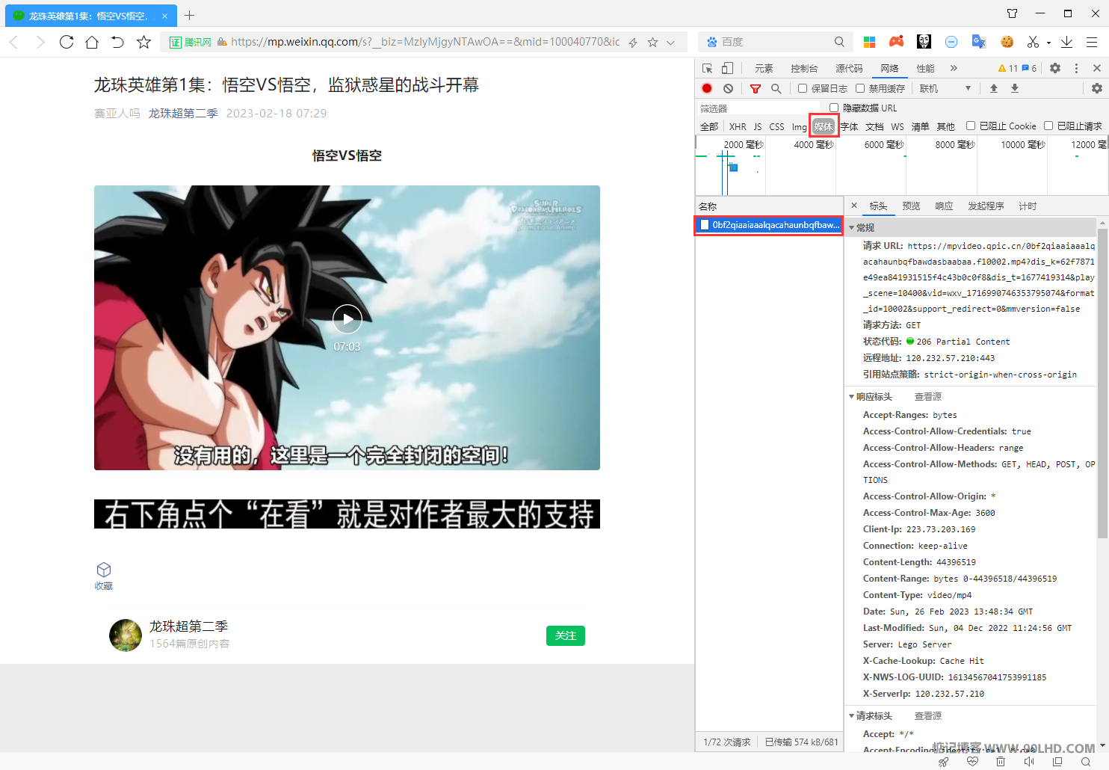Open the 联机 throttling dropdown

[x=945, y=88]
